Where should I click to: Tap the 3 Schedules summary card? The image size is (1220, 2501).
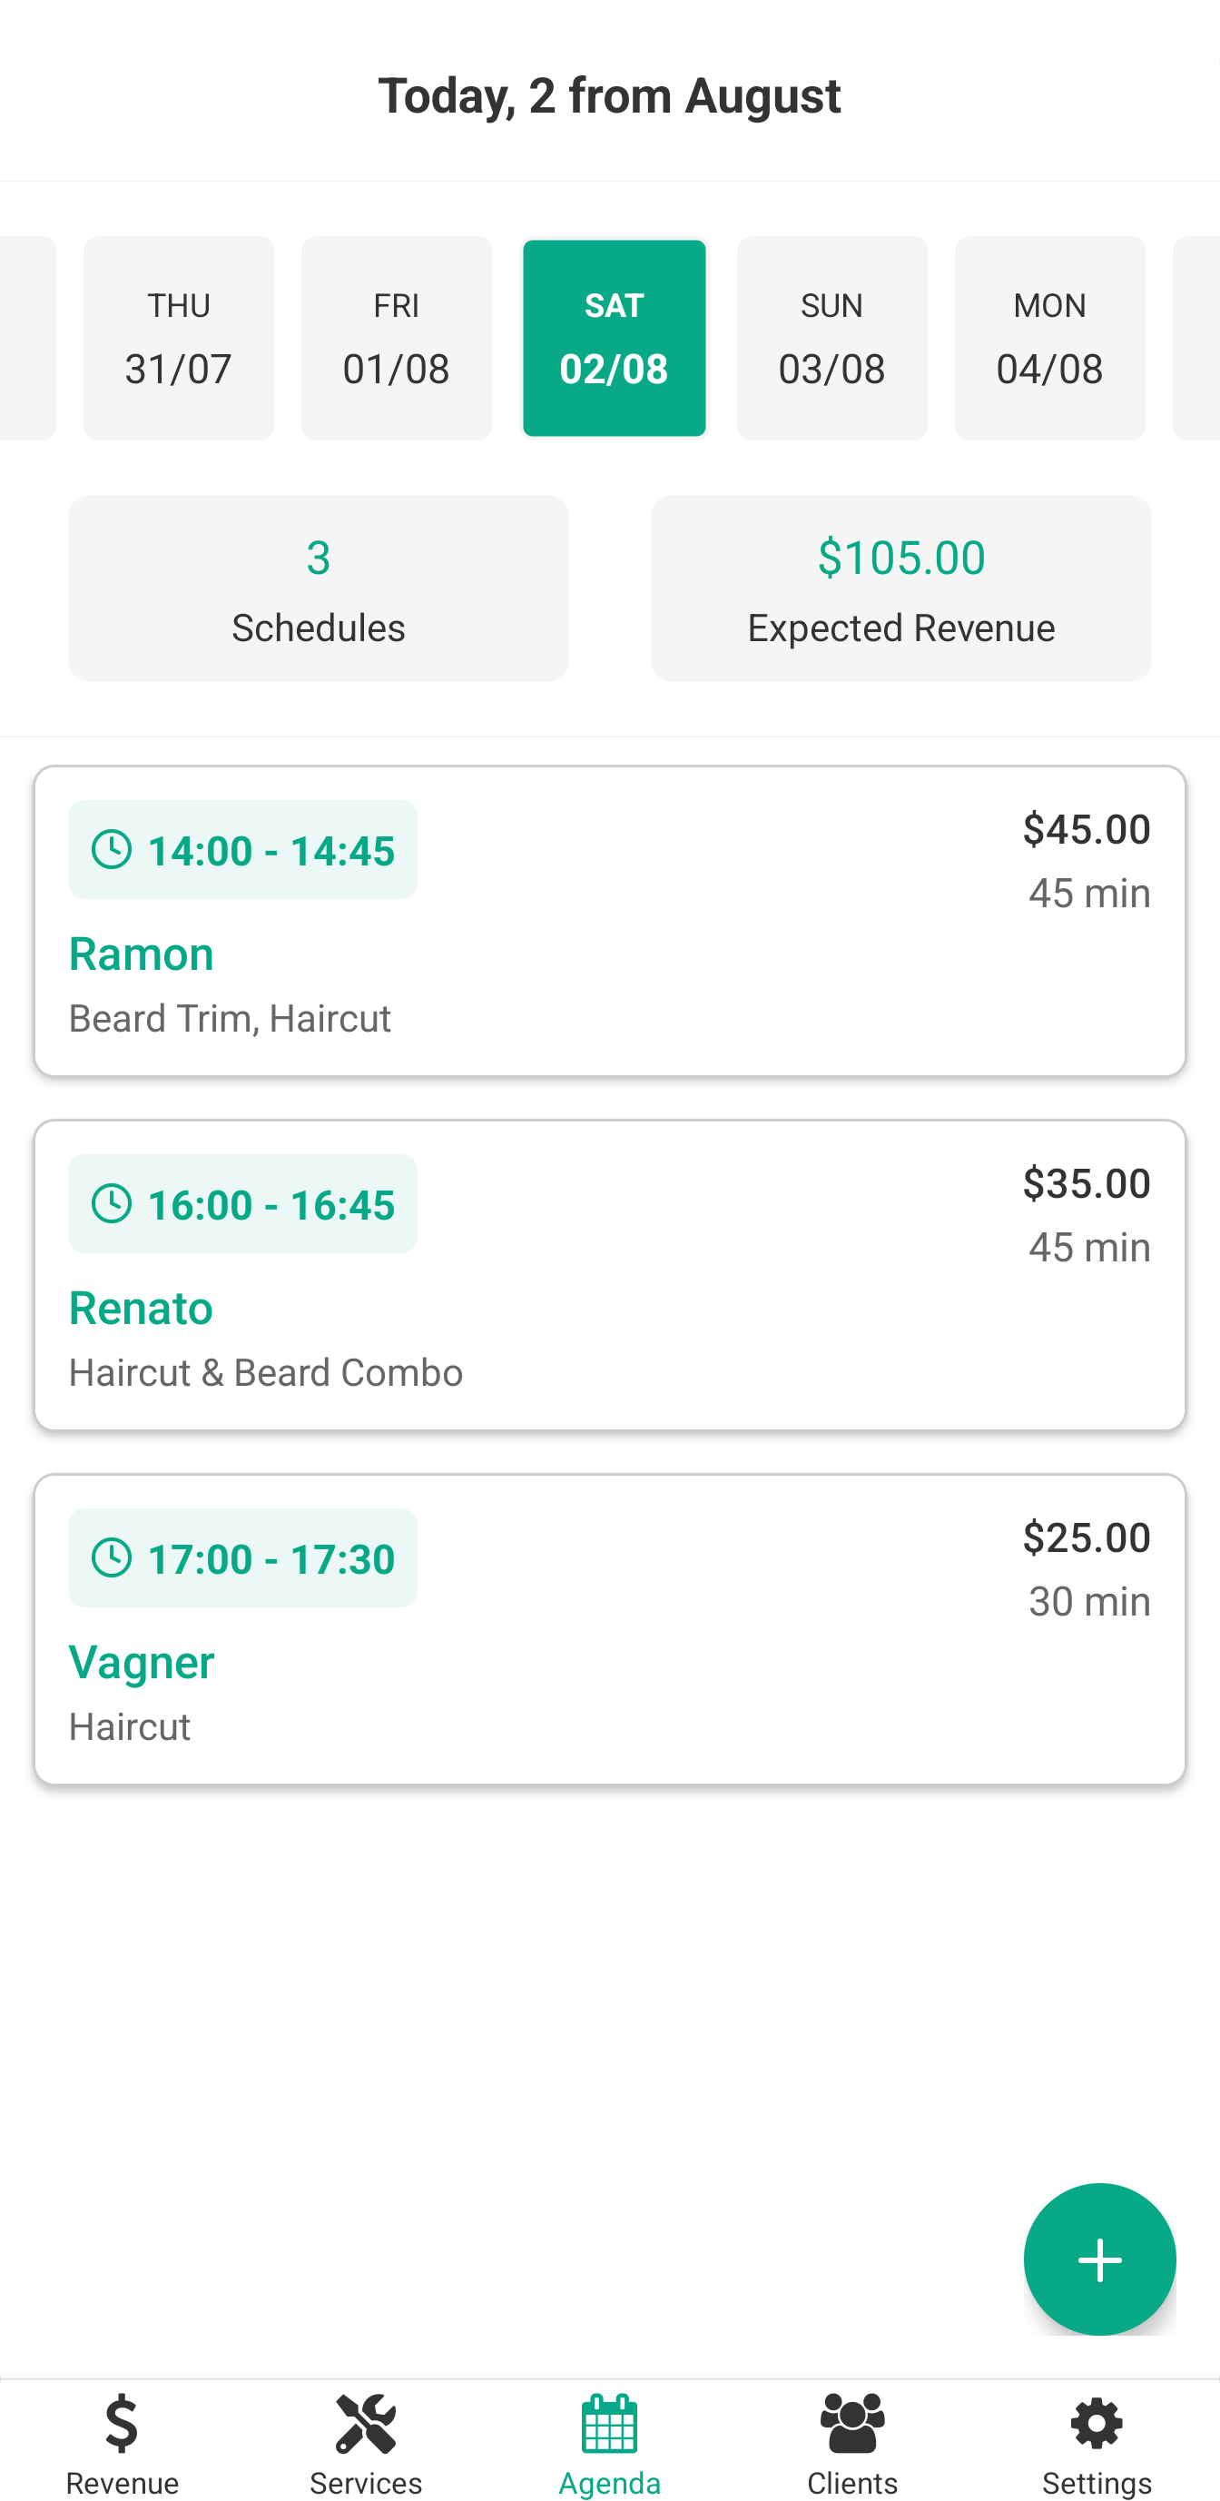tap(319, 588)
